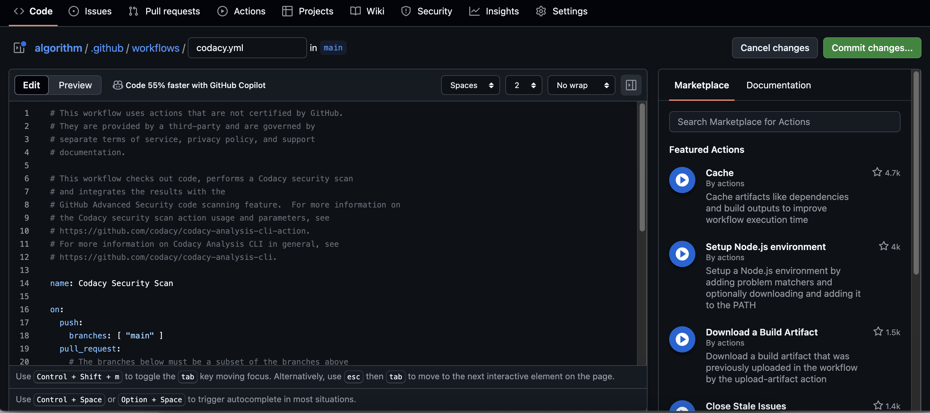Switch the editor to Preview mode

coord(75,85)
